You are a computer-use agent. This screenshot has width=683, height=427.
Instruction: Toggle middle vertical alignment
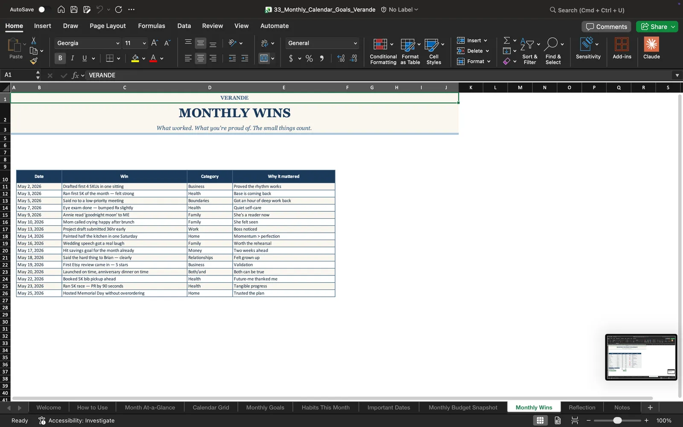pyautogui.click(x=200, y=43)
